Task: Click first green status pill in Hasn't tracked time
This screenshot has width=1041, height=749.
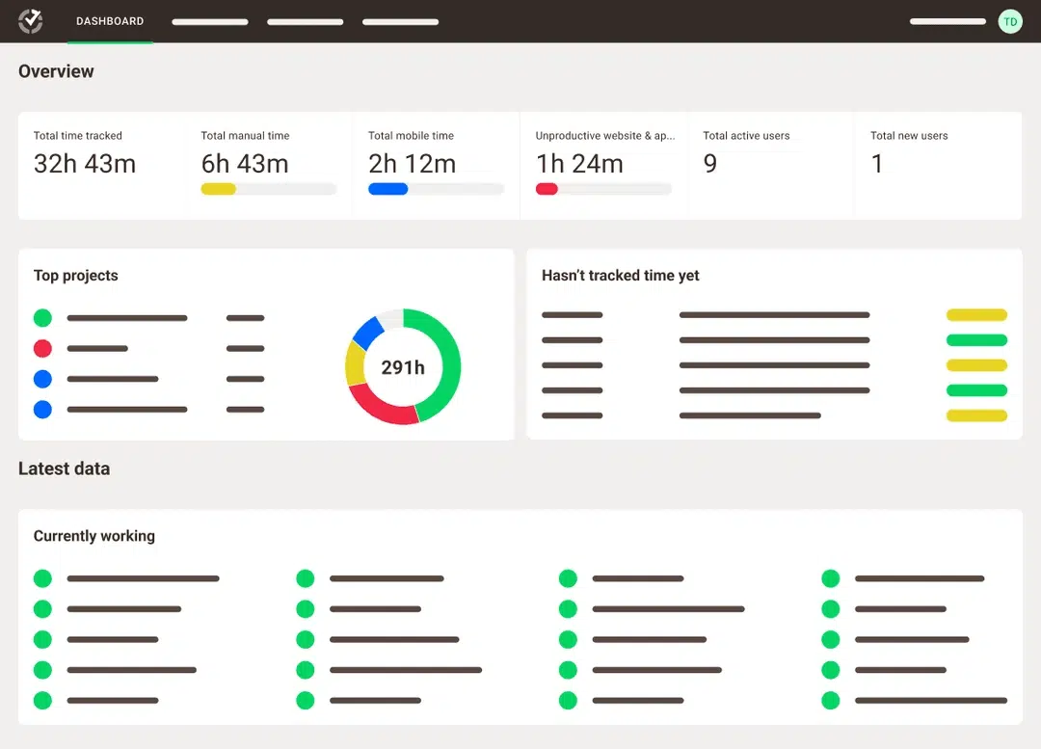Action: click(976, 340)
